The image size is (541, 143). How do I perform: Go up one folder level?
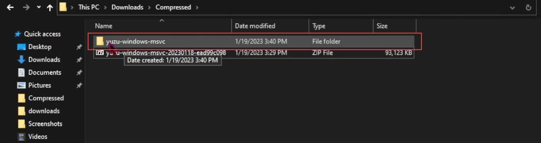pyautogui.click(x=50, y=8)
